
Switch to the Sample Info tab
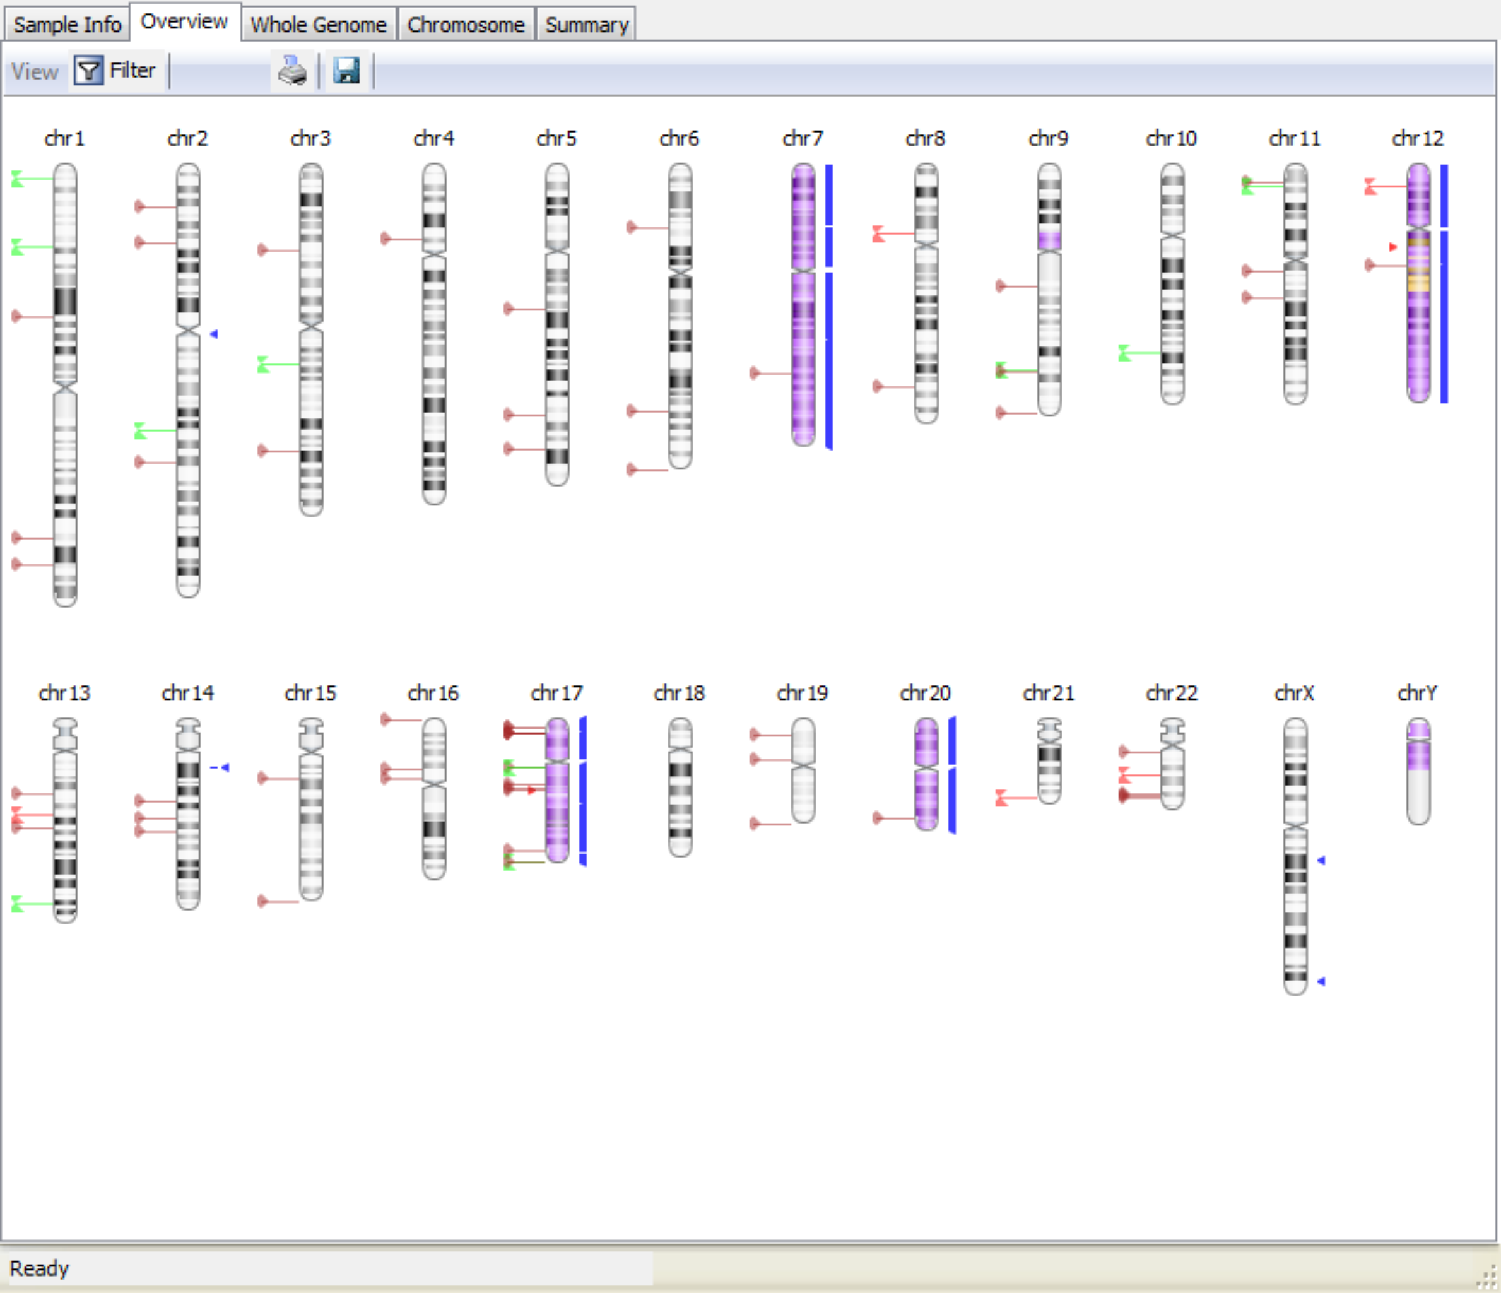coord(67,24)
